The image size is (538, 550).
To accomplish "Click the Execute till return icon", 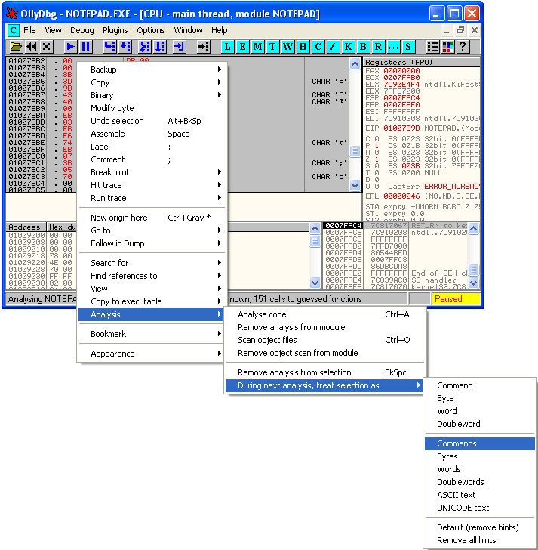I will (179, 46).
